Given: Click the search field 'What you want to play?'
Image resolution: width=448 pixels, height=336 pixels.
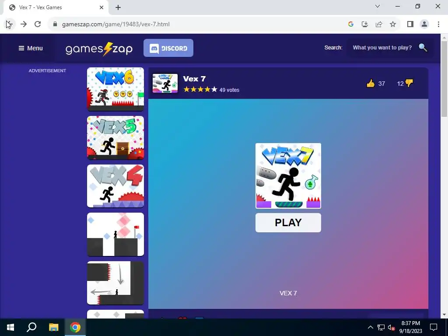Looking at the screenshot, I should [x=382, y=48].
